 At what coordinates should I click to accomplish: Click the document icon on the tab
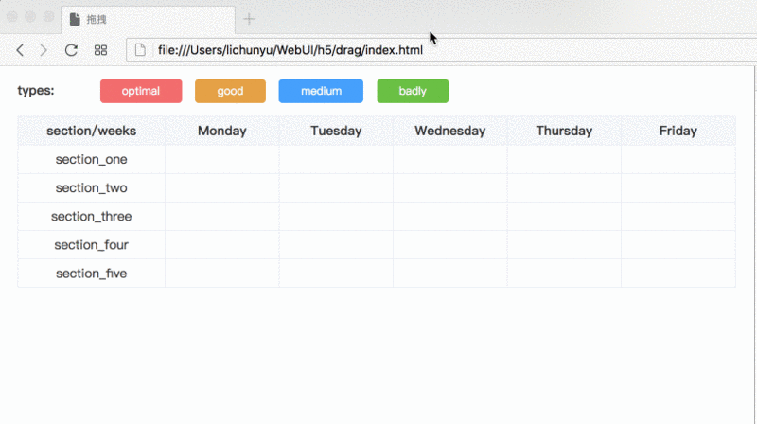76,18
